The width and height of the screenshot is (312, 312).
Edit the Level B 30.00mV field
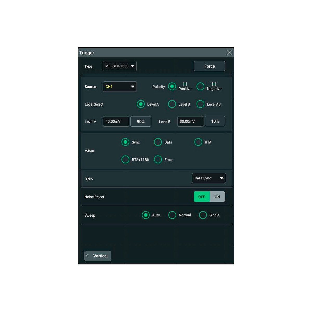click(190, 121)
